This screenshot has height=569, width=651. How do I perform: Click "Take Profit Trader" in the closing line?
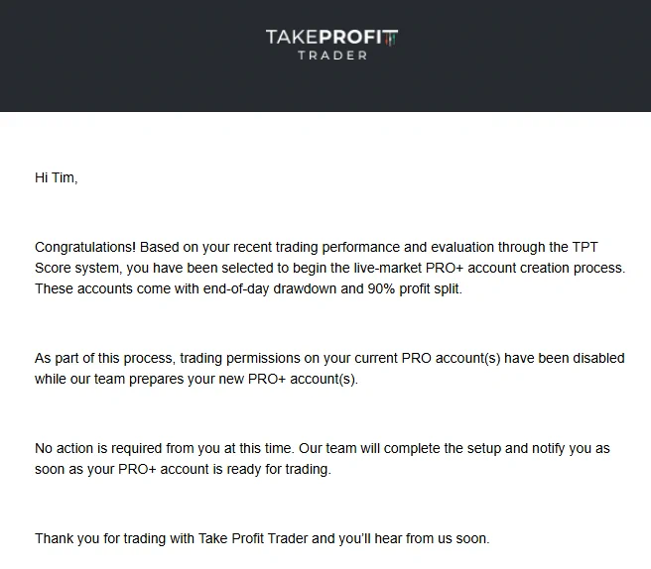(x=253, y=538)
